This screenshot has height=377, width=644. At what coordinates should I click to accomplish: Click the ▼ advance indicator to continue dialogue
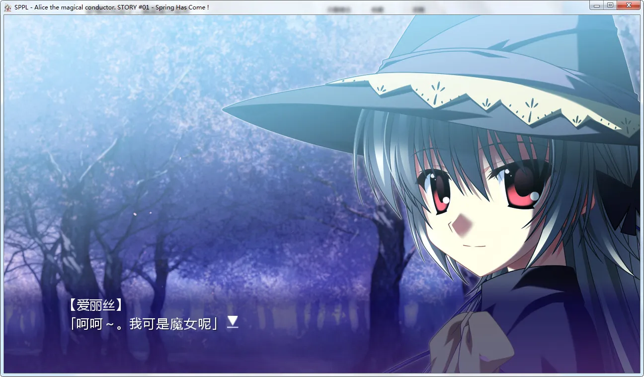232,323
